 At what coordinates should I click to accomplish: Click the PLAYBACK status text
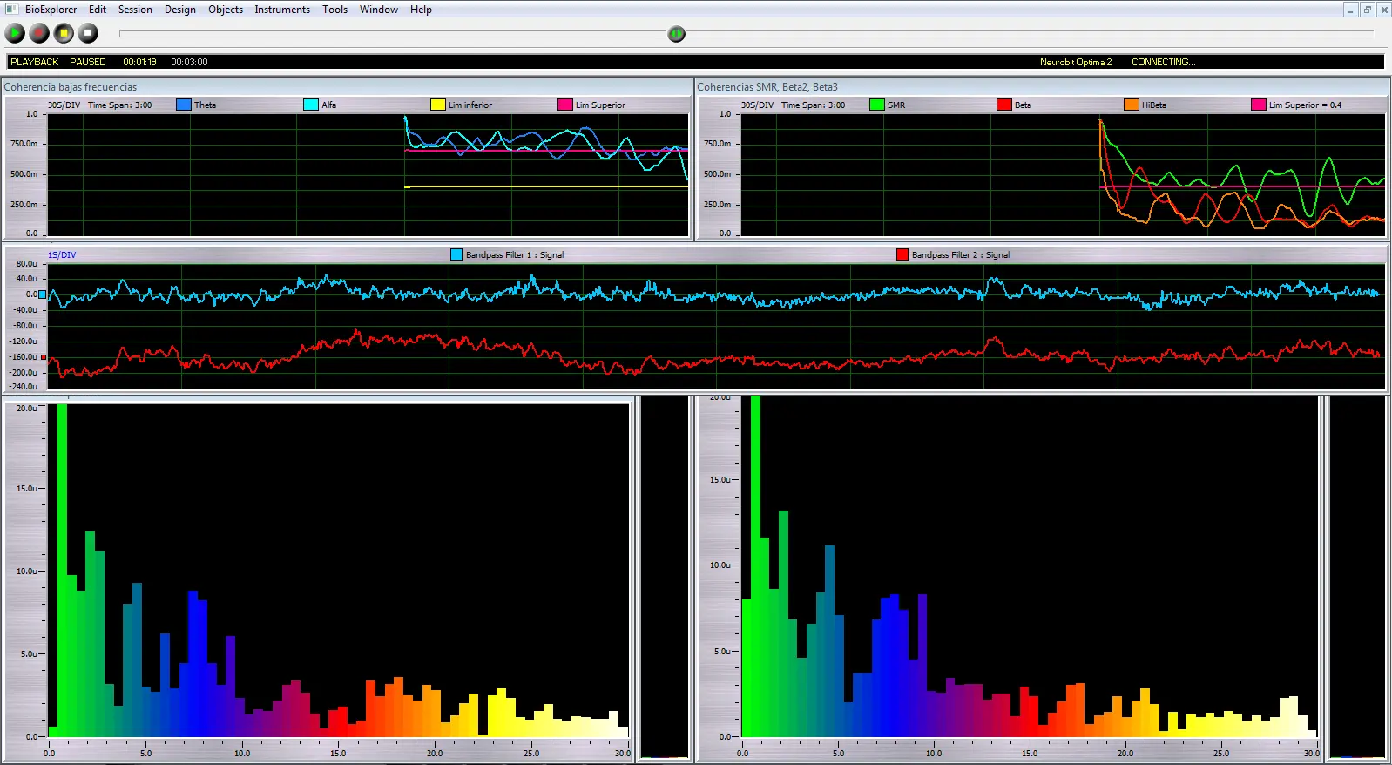pos(35,62)
